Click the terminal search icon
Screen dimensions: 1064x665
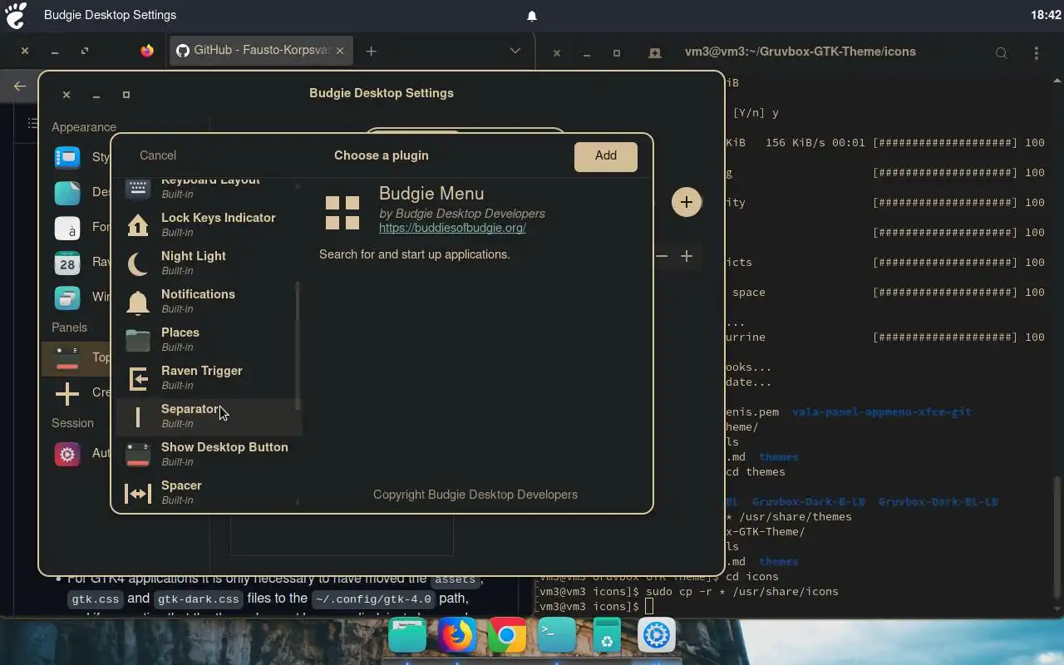tap(1002, 52)
